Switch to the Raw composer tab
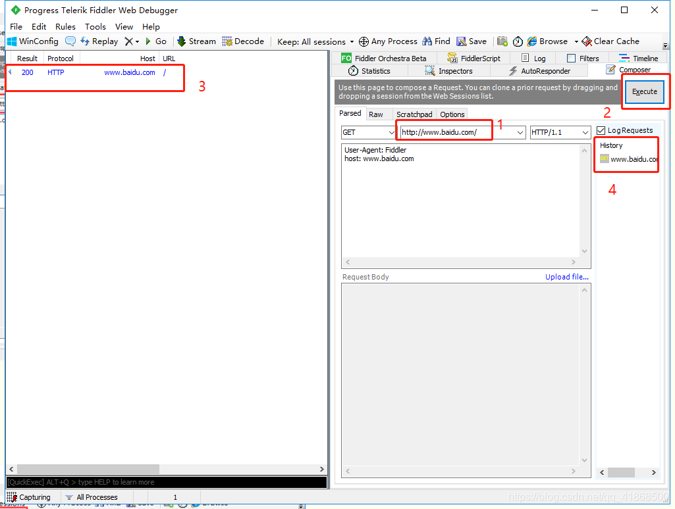 [x=376, y=114]
